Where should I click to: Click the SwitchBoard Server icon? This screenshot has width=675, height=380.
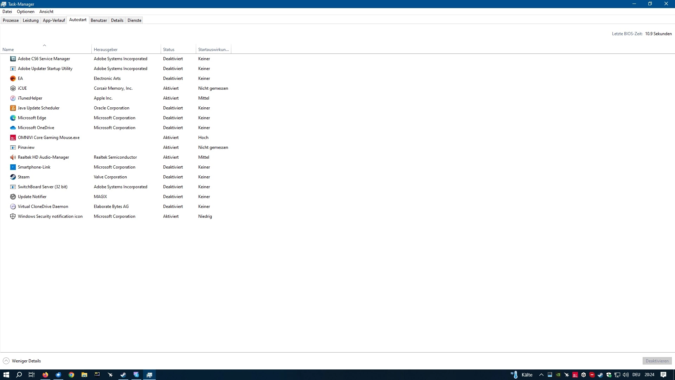pos(13,187)
